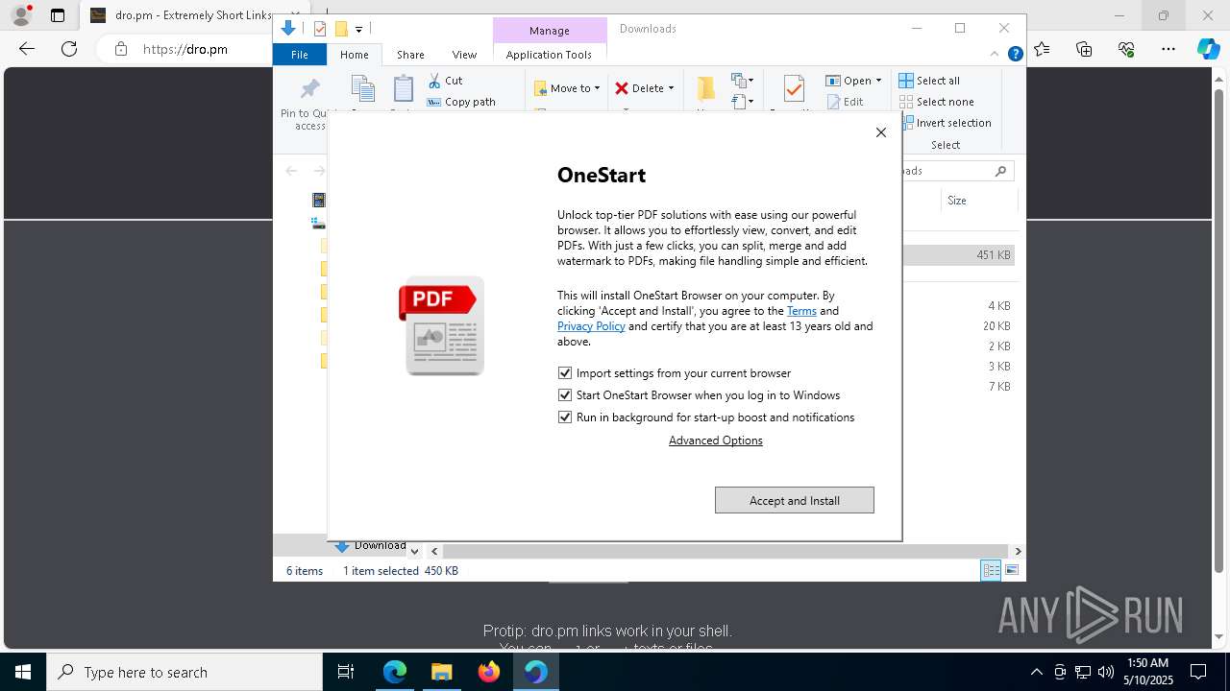This screenshot has height=691, width=1230.
Task: Click the Explorer Back arrow
Action: (x=291, y=171)
